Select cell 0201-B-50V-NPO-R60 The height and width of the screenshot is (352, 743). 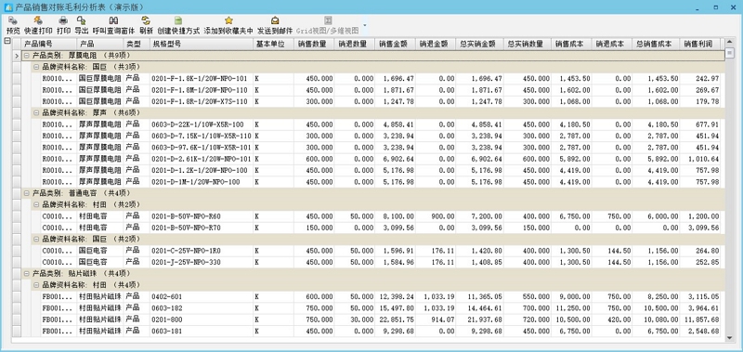(x=202, y=216)
